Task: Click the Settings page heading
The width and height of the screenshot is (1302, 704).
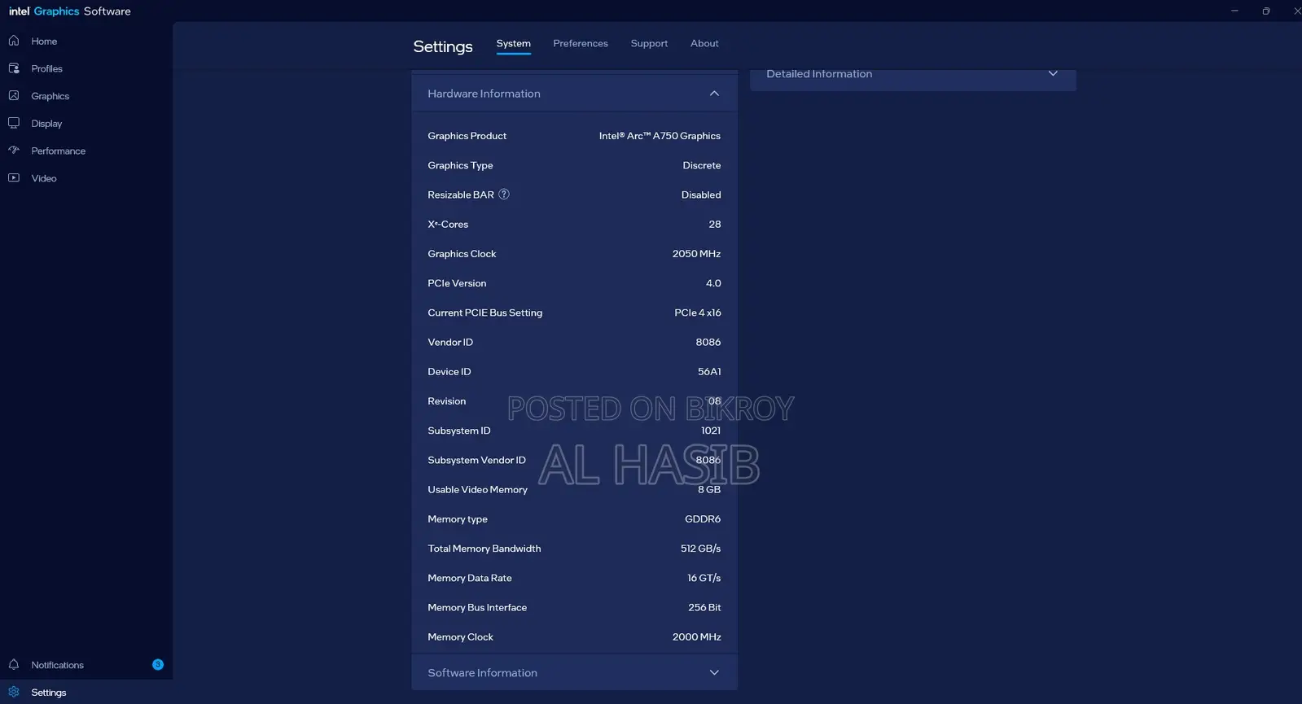Action: point(443,46)
